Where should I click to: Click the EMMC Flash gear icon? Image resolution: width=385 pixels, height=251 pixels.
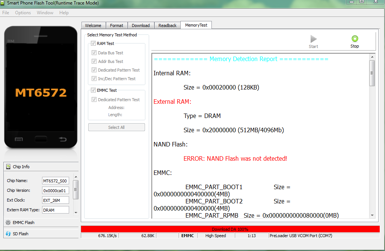click(x=8, y=223)
